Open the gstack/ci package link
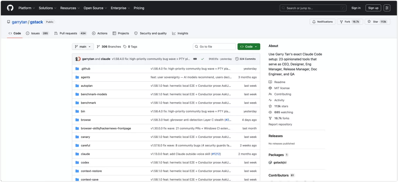 pyautogui.click(x=280, y=163)
